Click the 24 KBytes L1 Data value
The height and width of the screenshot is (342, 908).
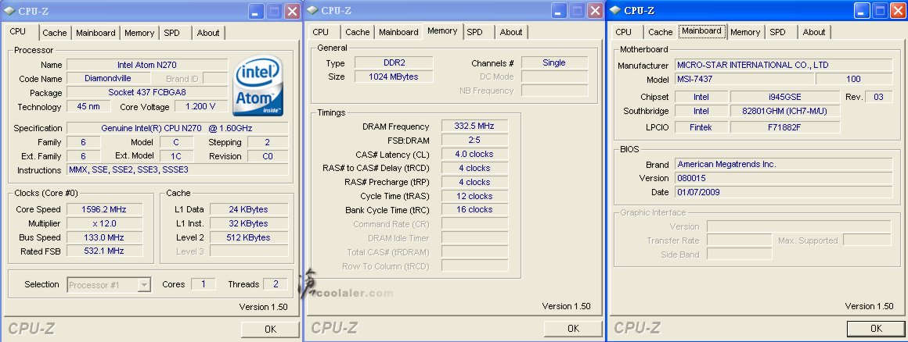click(x=249, y=209)
